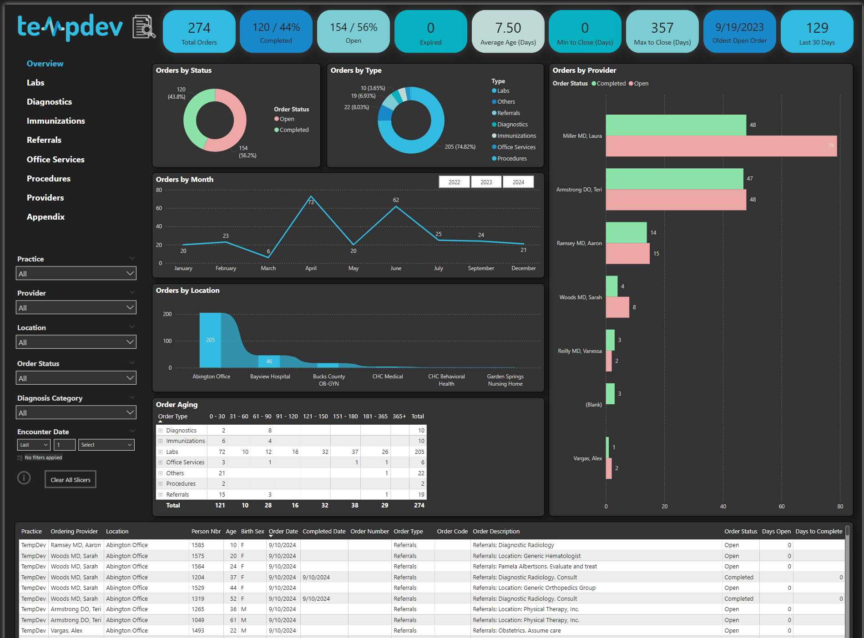Open the Order Status filter dropdown
Image resolution: width=864 pixels, height=638 pixels.
click(x=76, y=377)
